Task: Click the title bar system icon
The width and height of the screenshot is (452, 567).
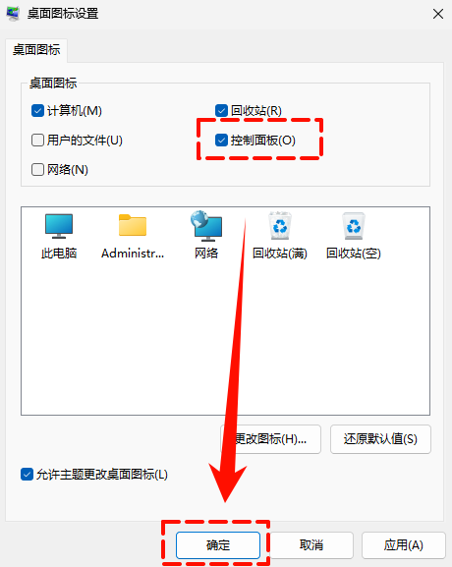Action: pos(14,14)
